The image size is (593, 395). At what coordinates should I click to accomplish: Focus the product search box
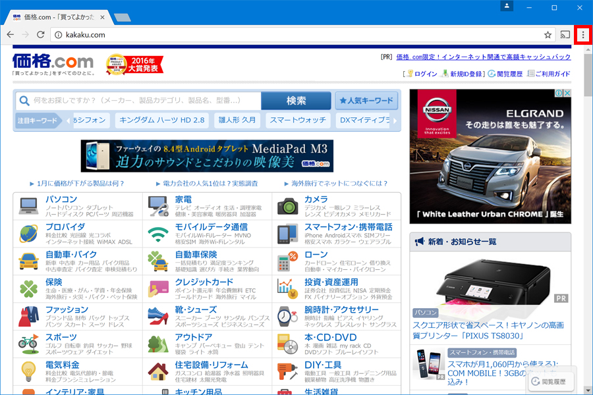coord(139,101)
